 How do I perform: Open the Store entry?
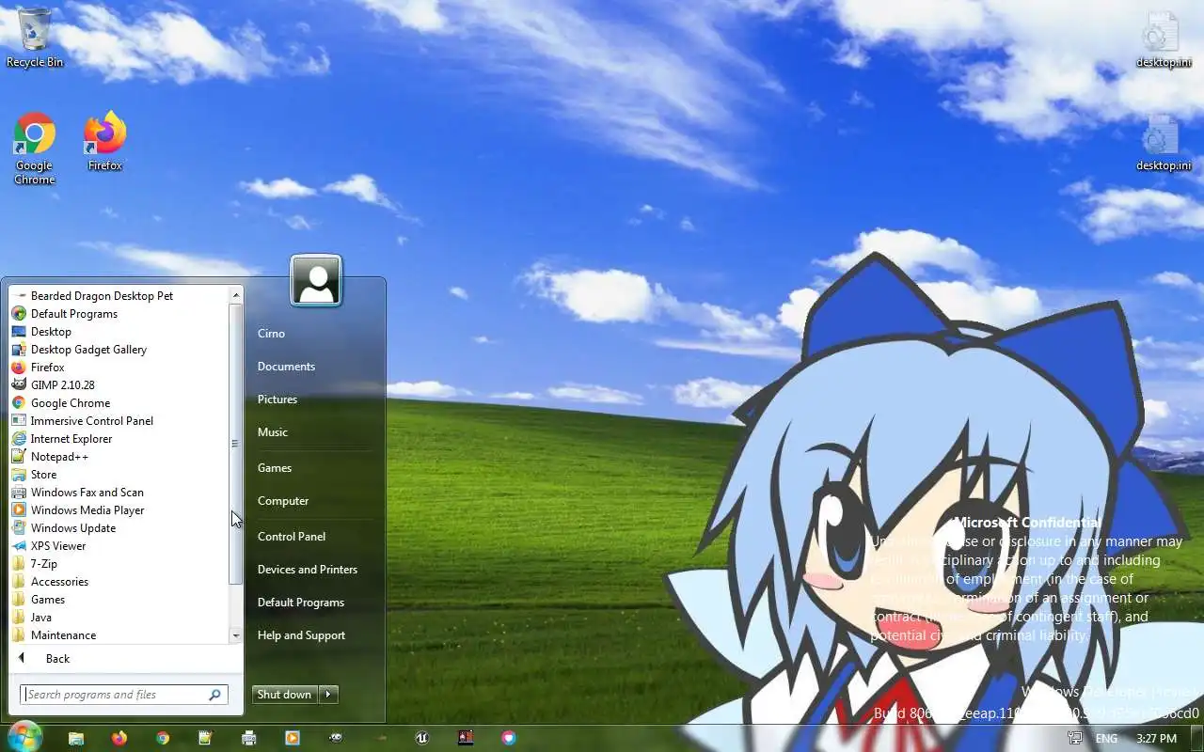[119, 475]
